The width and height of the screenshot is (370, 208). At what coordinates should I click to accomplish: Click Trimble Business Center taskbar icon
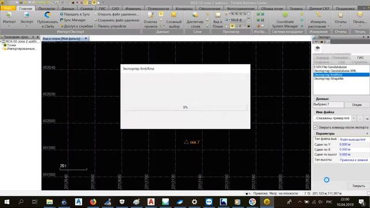[267, 202]
